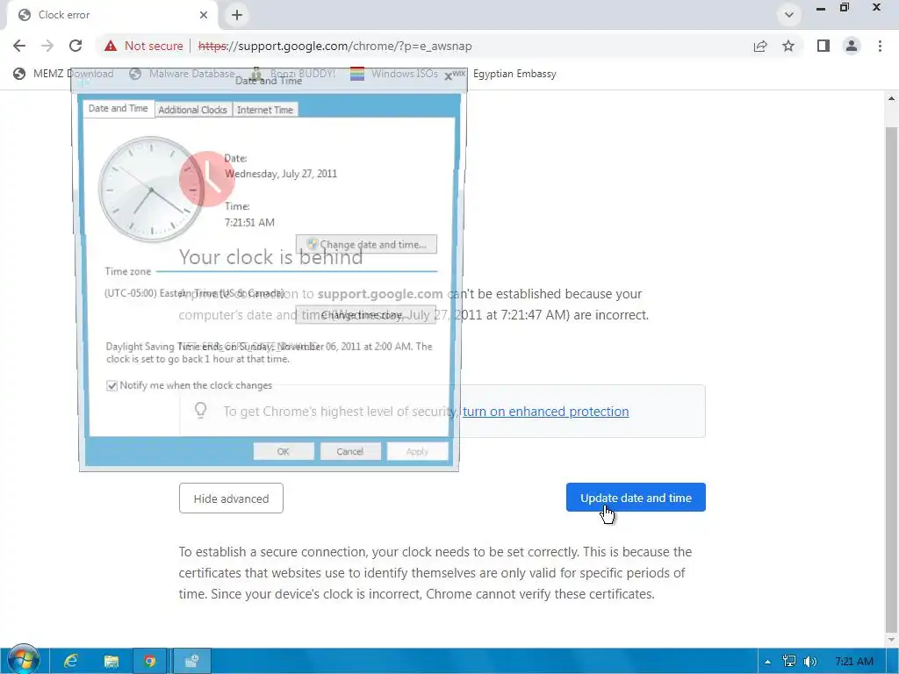Expand the tab search dropdown arrow
The width and height of the screenshot is (899, 674).
click(x=789, y=15)
